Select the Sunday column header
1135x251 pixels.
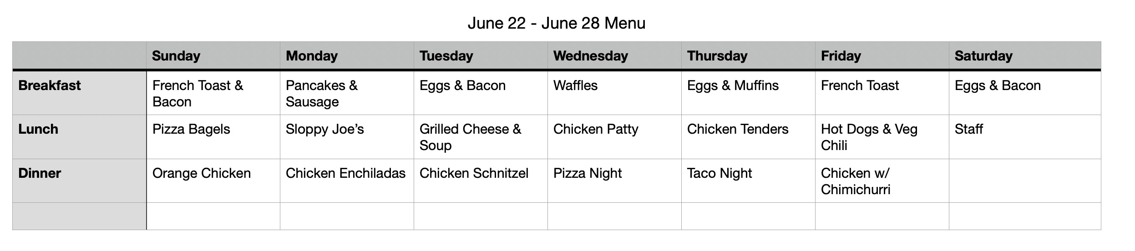coord(213,55)
